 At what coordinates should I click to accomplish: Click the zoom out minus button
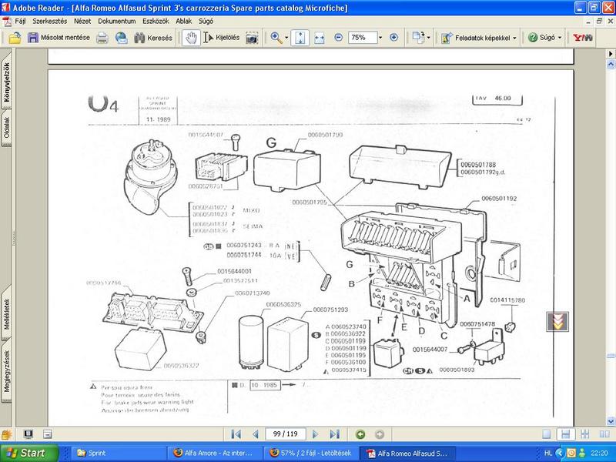[x=338, y=38]
